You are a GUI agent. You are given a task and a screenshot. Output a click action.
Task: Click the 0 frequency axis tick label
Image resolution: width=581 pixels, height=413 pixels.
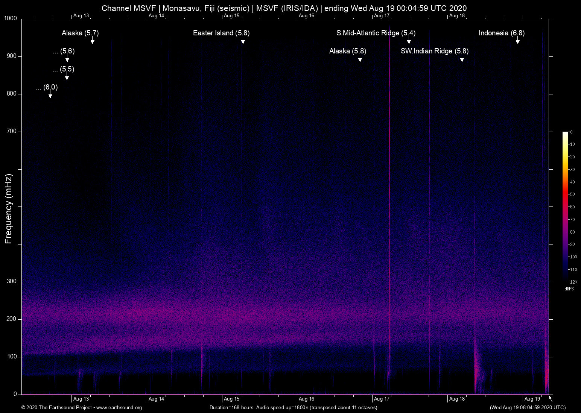pyautogui.click(x=15, y=394)
